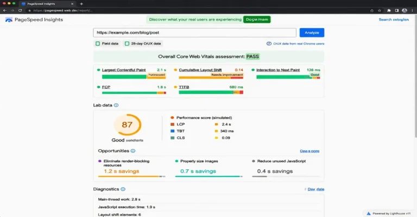Toggle the 28-day CrUX data checkbox
This screenshot has height=217, width=417.
127,43
